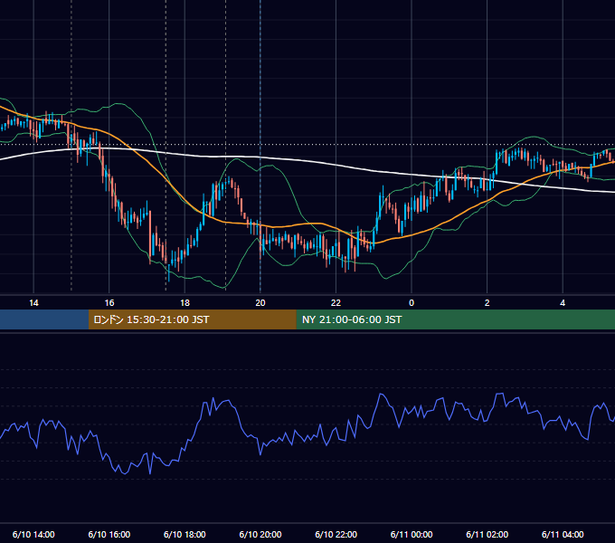Click hour label 0 on price chart axis
The image size is (615, 543).
[412, 303]
